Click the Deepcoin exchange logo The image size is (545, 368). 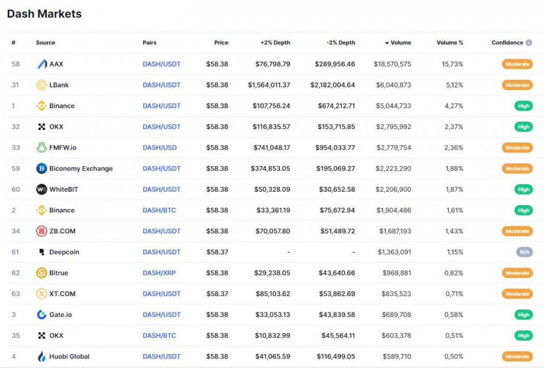click(42, 252)
